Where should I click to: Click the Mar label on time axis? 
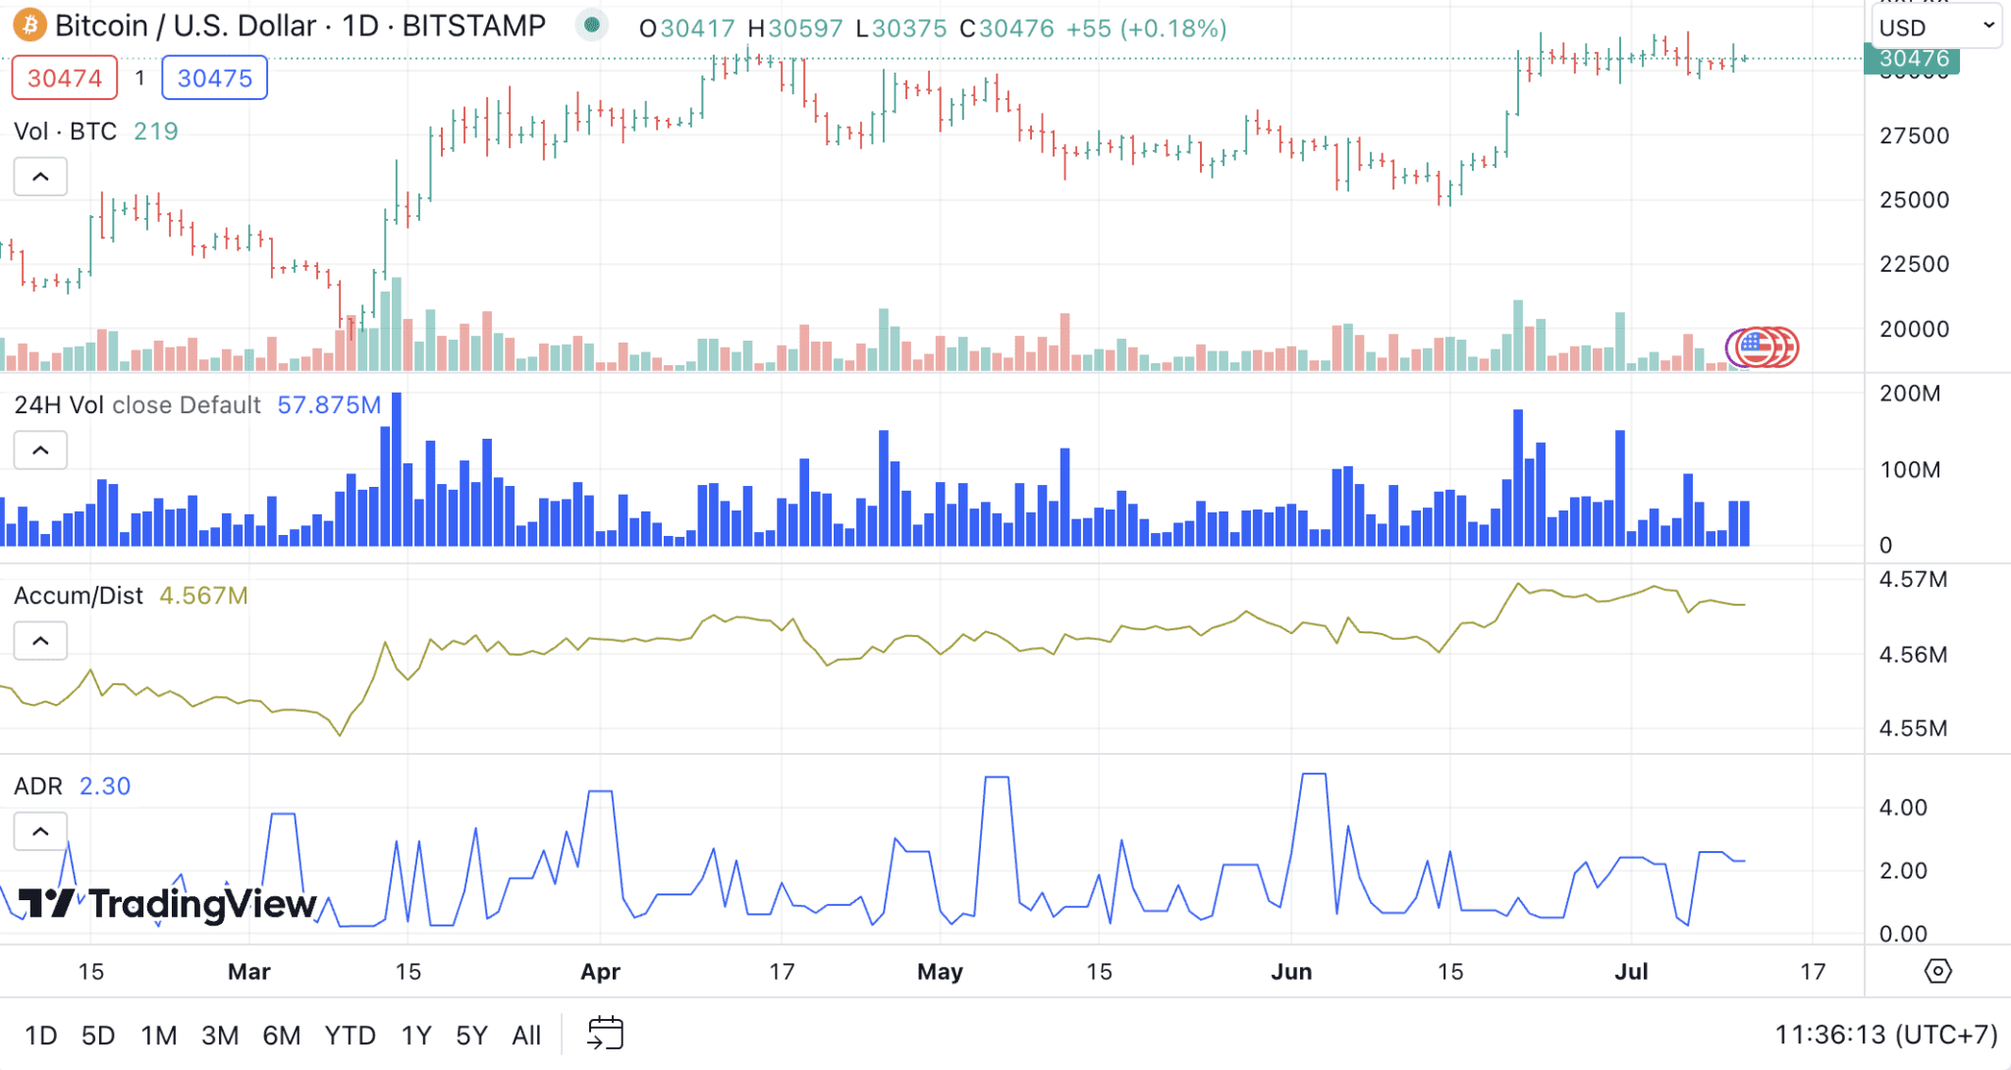pos(248,972)
